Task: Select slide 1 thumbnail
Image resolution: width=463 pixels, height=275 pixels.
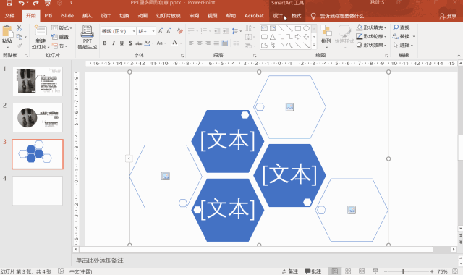Action: 38,81
